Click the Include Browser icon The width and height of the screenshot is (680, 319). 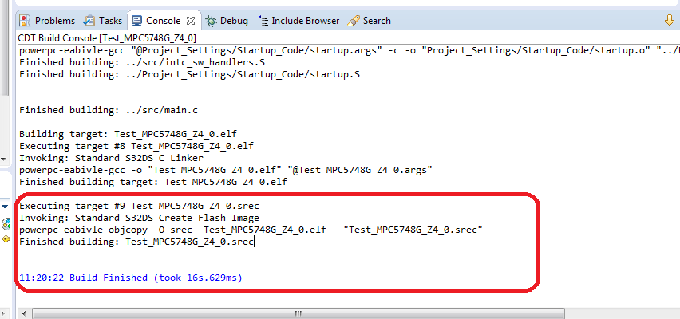click(x=263, y=21)
